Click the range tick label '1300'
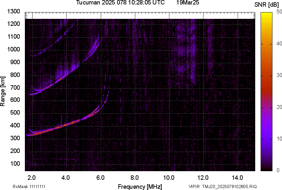This screenshot has width=282, height=190. (x=13, y=11)
